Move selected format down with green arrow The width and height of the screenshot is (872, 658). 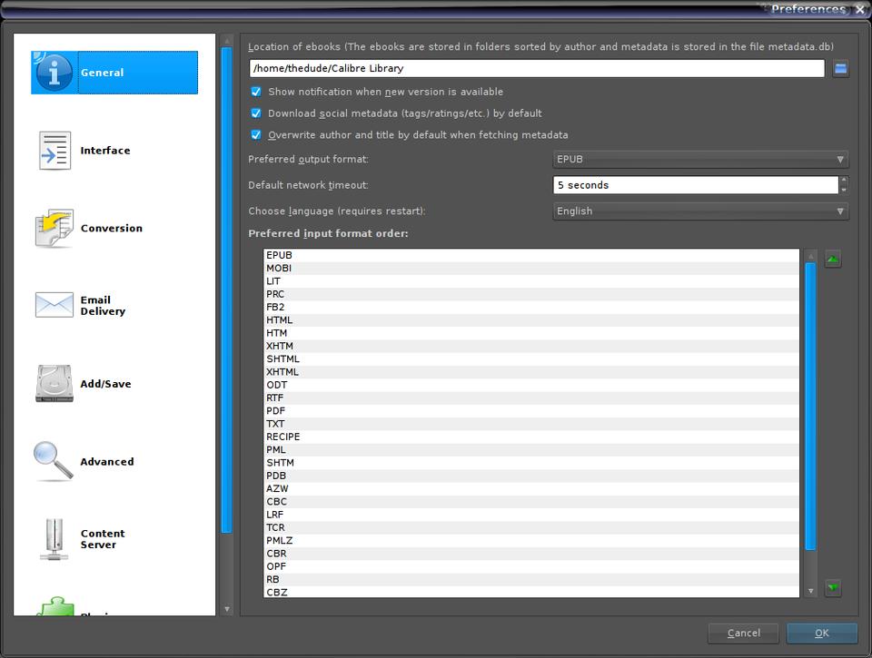(833, 588)
